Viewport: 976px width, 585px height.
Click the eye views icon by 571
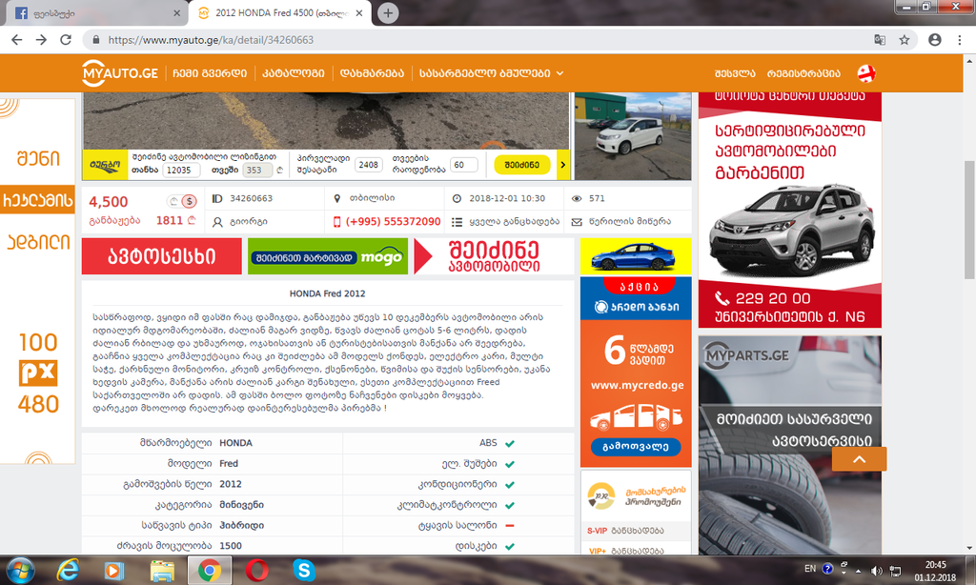577,198
